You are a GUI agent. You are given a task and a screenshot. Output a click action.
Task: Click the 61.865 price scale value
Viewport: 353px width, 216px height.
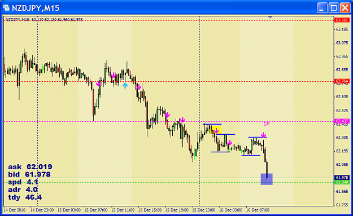tap(342, 192)
